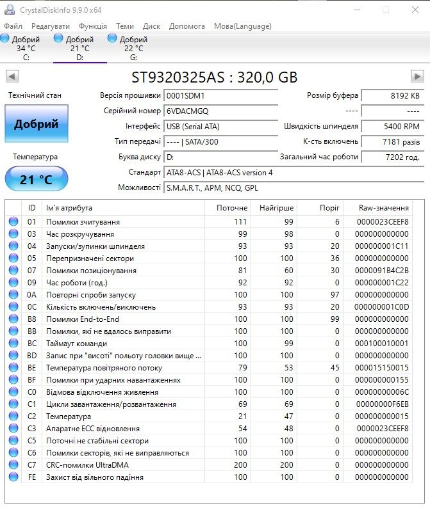
Task: Select raw value 000015150015
Action: pos(382,368)
